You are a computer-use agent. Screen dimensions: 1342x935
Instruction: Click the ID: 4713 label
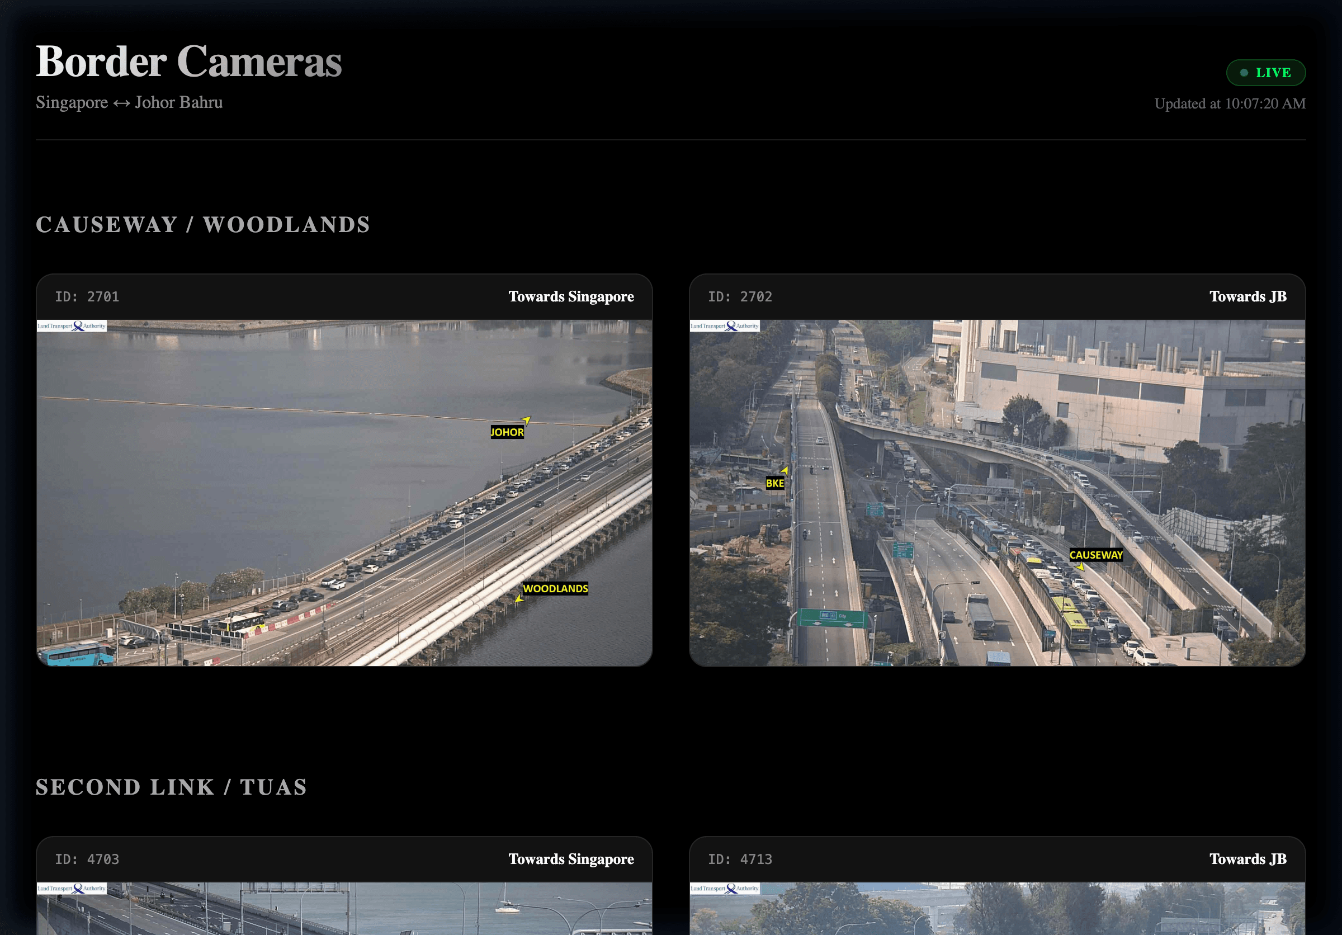click(x=740, y=859)
